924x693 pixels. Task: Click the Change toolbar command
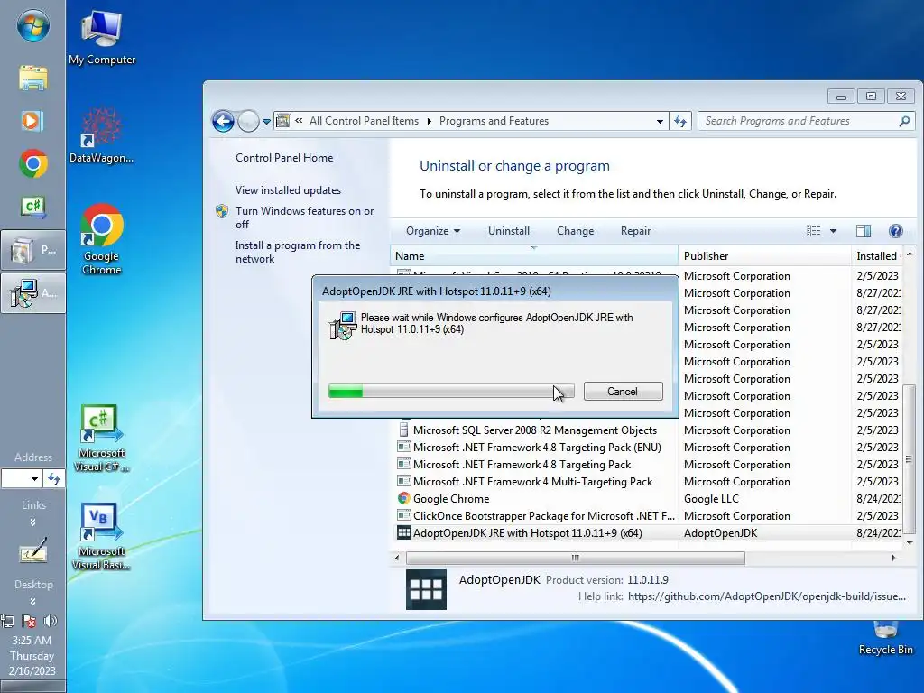[x=575, y=231]
